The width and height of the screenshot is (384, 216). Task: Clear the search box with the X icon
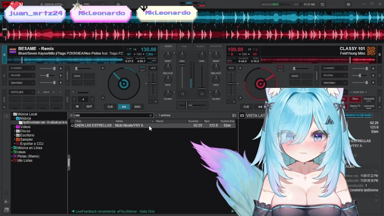point(151,115)
